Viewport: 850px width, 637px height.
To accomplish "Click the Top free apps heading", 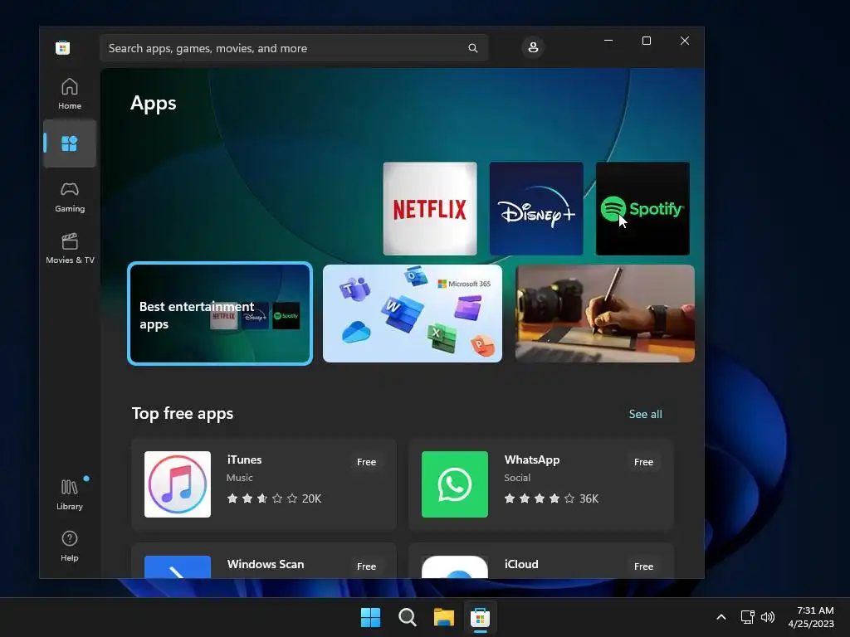I will (x=183, y=414).
